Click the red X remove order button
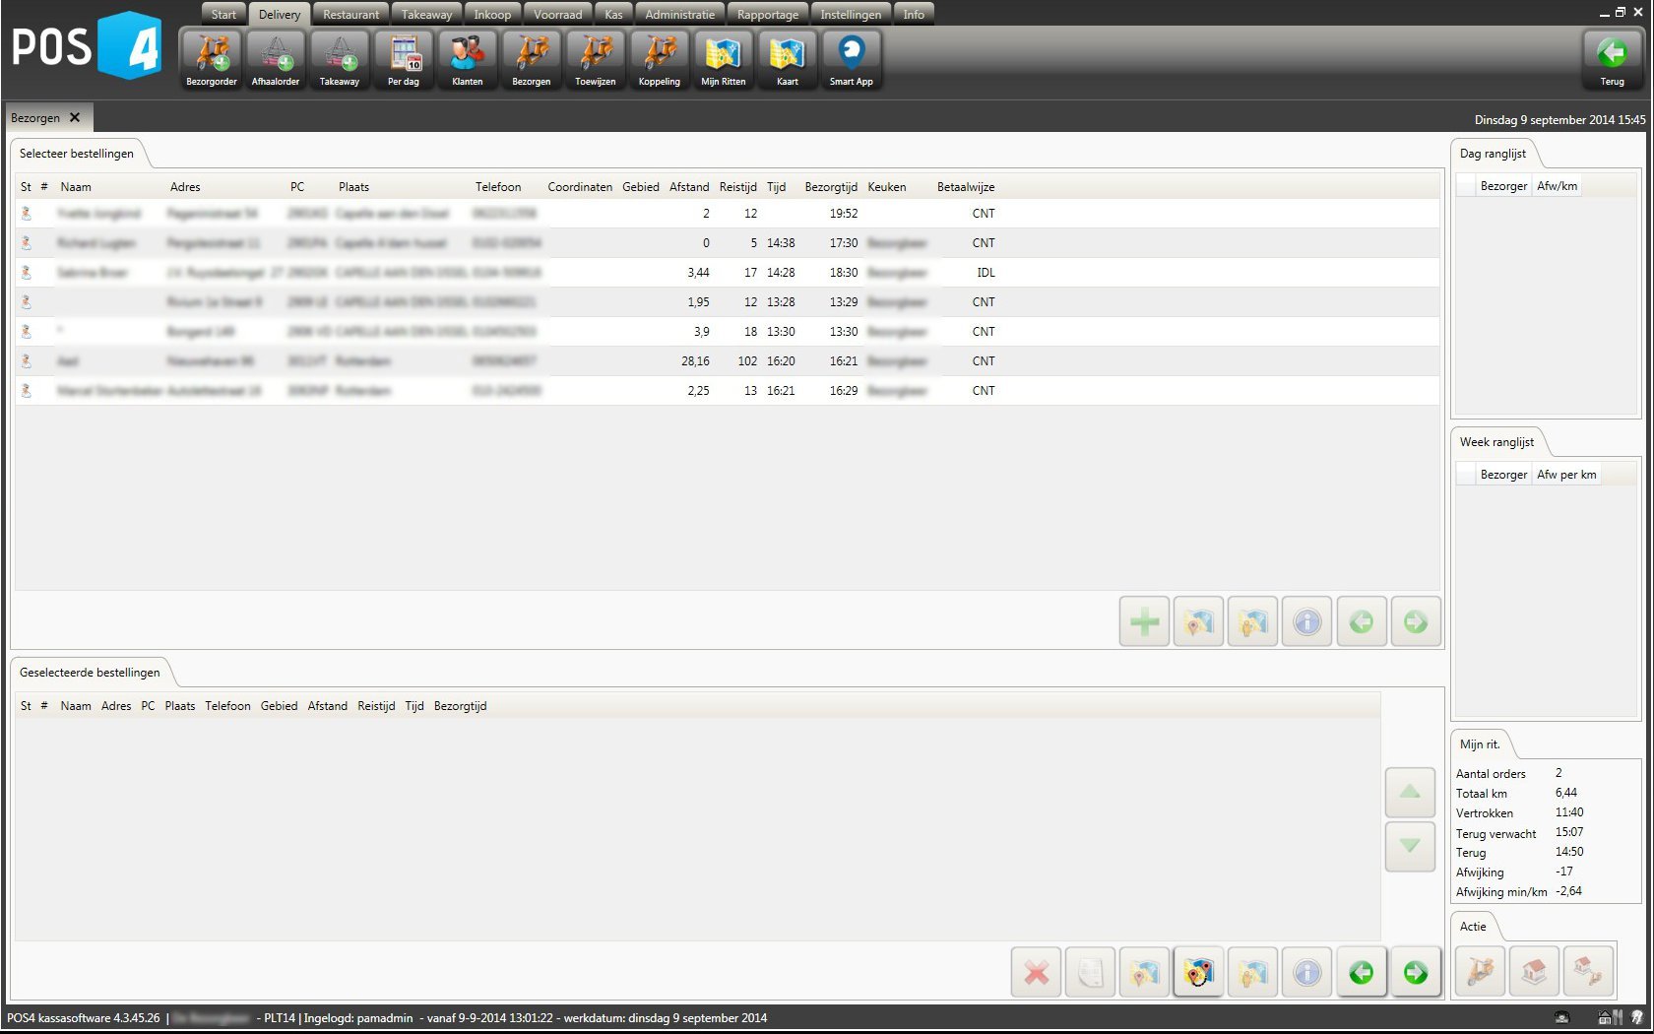The width and height of the screenshot is (1654, 1034). pos(1036,973)
